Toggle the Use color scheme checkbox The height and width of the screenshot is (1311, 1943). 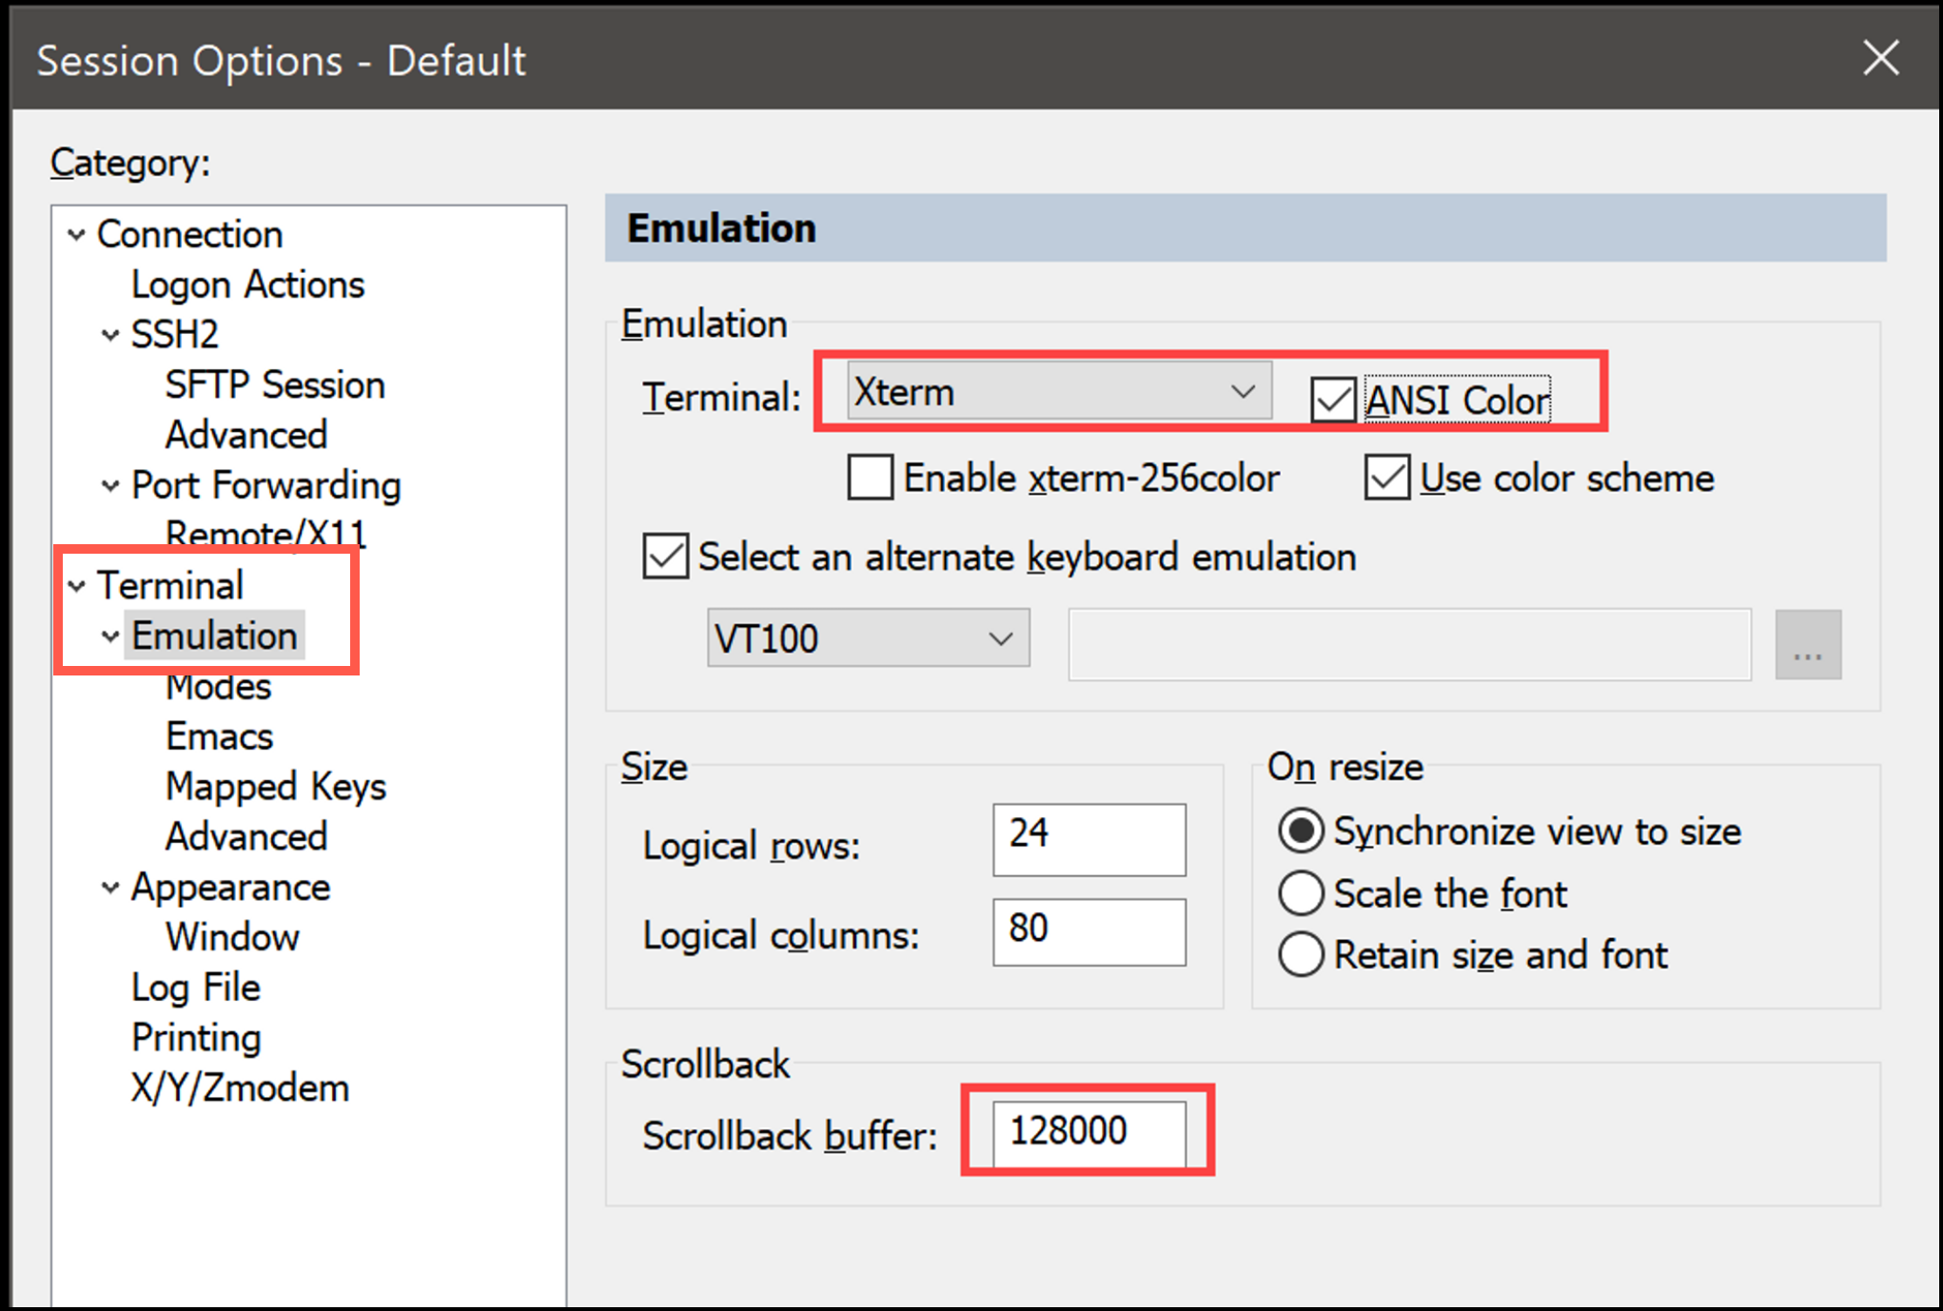tap(1386, 478)
